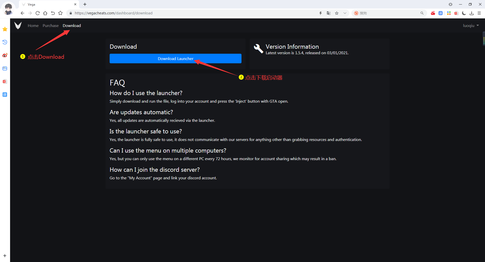
Task: Click the 'Is the launcher safe to use?' heading
Action: (146, 131)
